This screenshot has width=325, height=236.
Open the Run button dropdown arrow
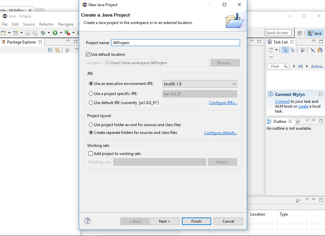tap(61, 33)
